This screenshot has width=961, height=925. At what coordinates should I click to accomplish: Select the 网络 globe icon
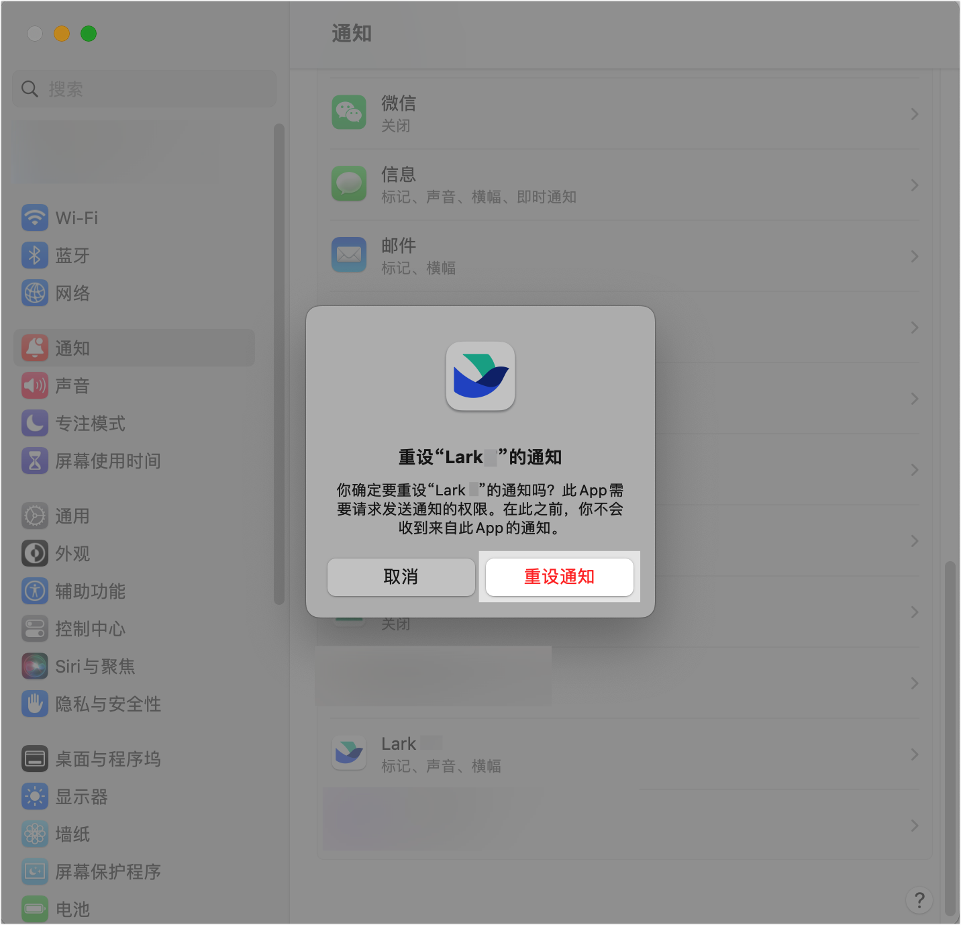[35, 293]
